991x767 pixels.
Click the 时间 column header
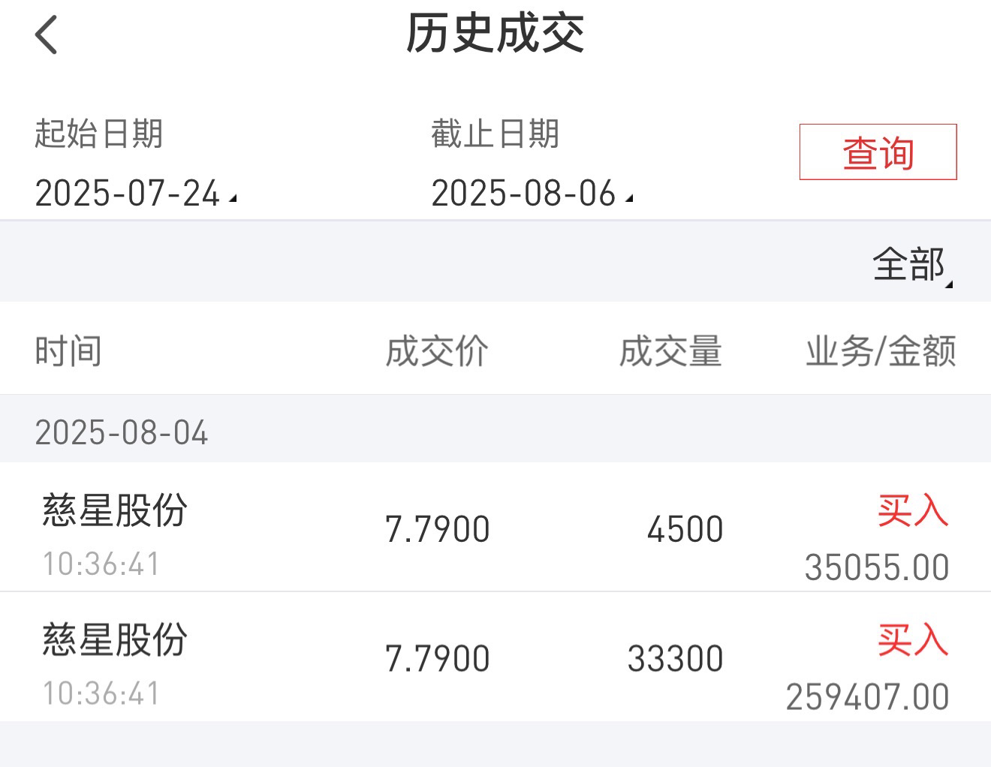(x=68, y=351)
